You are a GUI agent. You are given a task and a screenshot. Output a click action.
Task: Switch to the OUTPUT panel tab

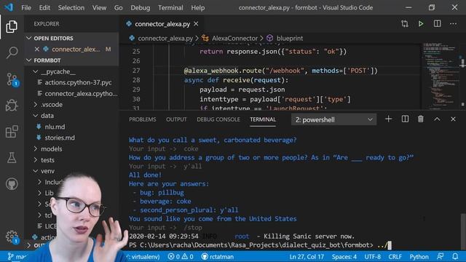[x=176, y=119]
